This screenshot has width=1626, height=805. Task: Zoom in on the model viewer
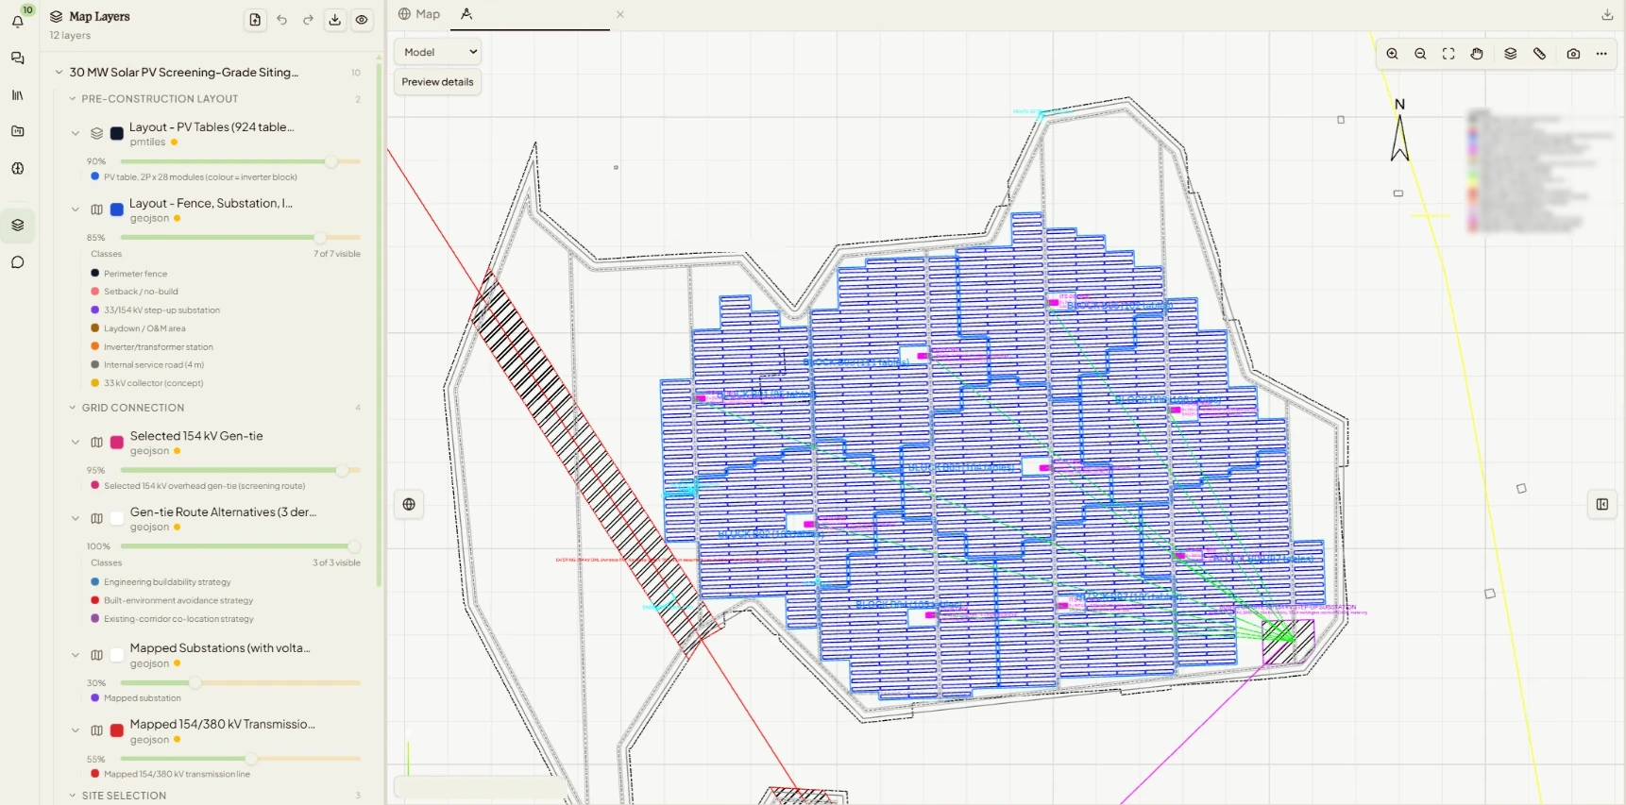click(1392, 54)
